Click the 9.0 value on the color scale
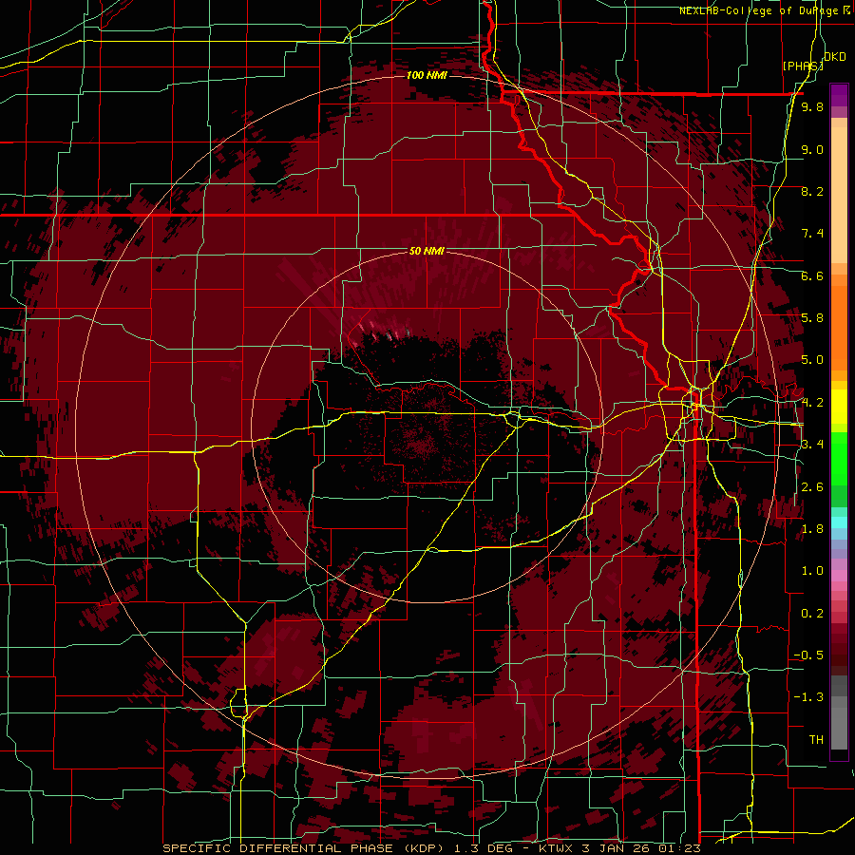The image size is (855, 855). tap(812, 149)
